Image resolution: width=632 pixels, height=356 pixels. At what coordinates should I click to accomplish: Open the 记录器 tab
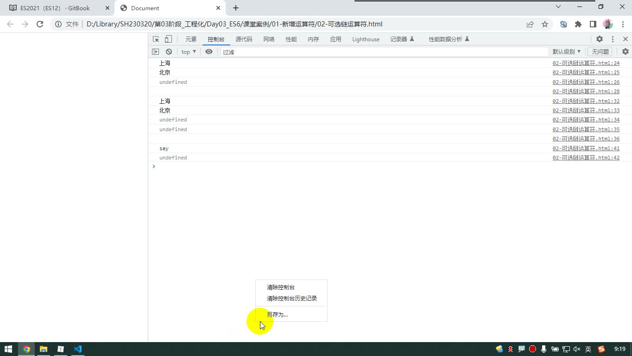click(x=402, y=39)
